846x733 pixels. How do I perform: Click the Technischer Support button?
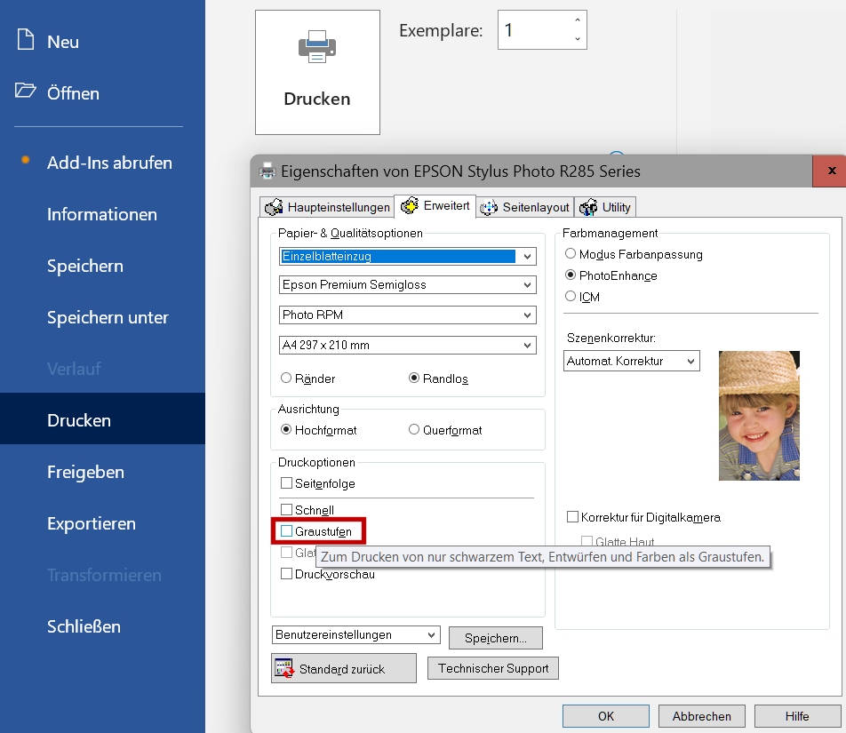point(493,668)
